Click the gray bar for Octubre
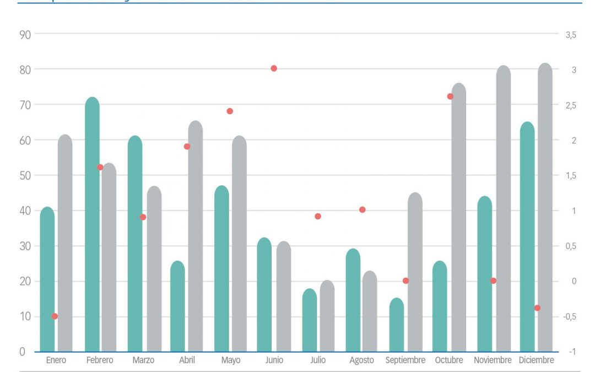Image resolution: width=595 pixels, height=372 pixels. coord(459,220)
